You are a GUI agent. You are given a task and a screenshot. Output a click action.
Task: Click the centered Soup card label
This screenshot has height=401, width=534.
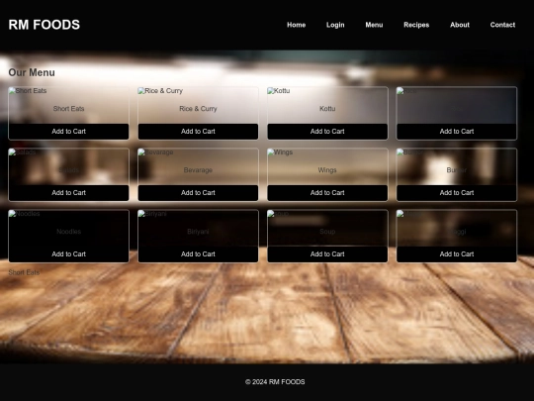327,232
